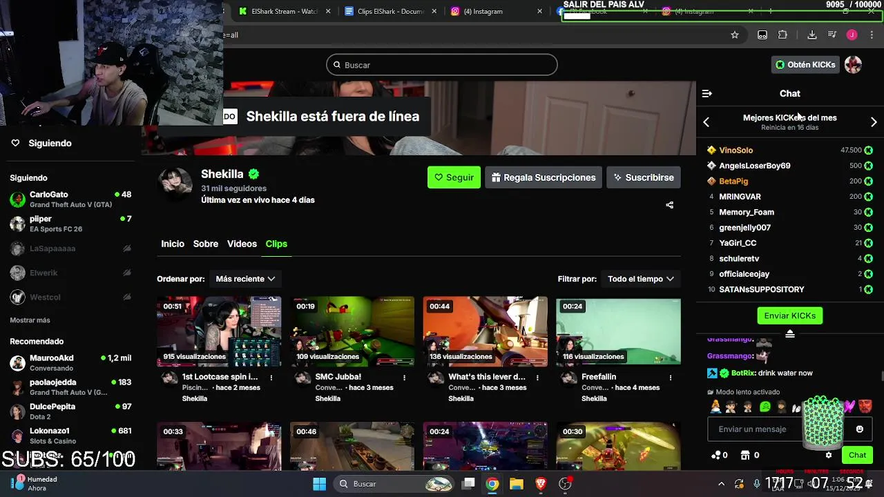Click the Suscribirse button
884x497 pixels.
[644, 177]
